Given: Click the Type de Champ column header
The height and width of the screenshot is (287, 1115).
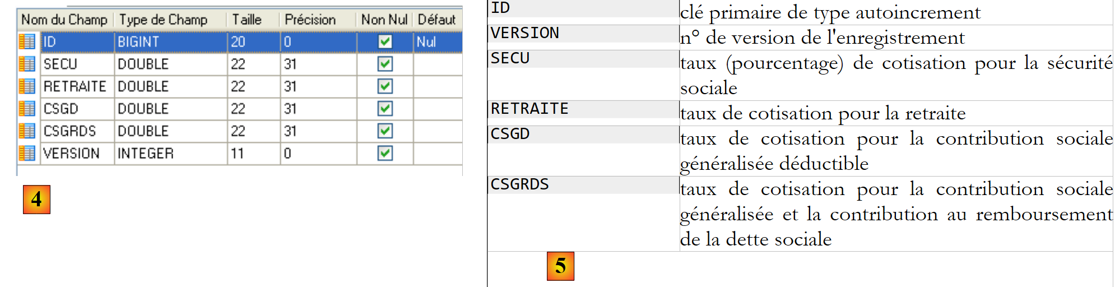Looking at the screenshot, I should [164, 20].
